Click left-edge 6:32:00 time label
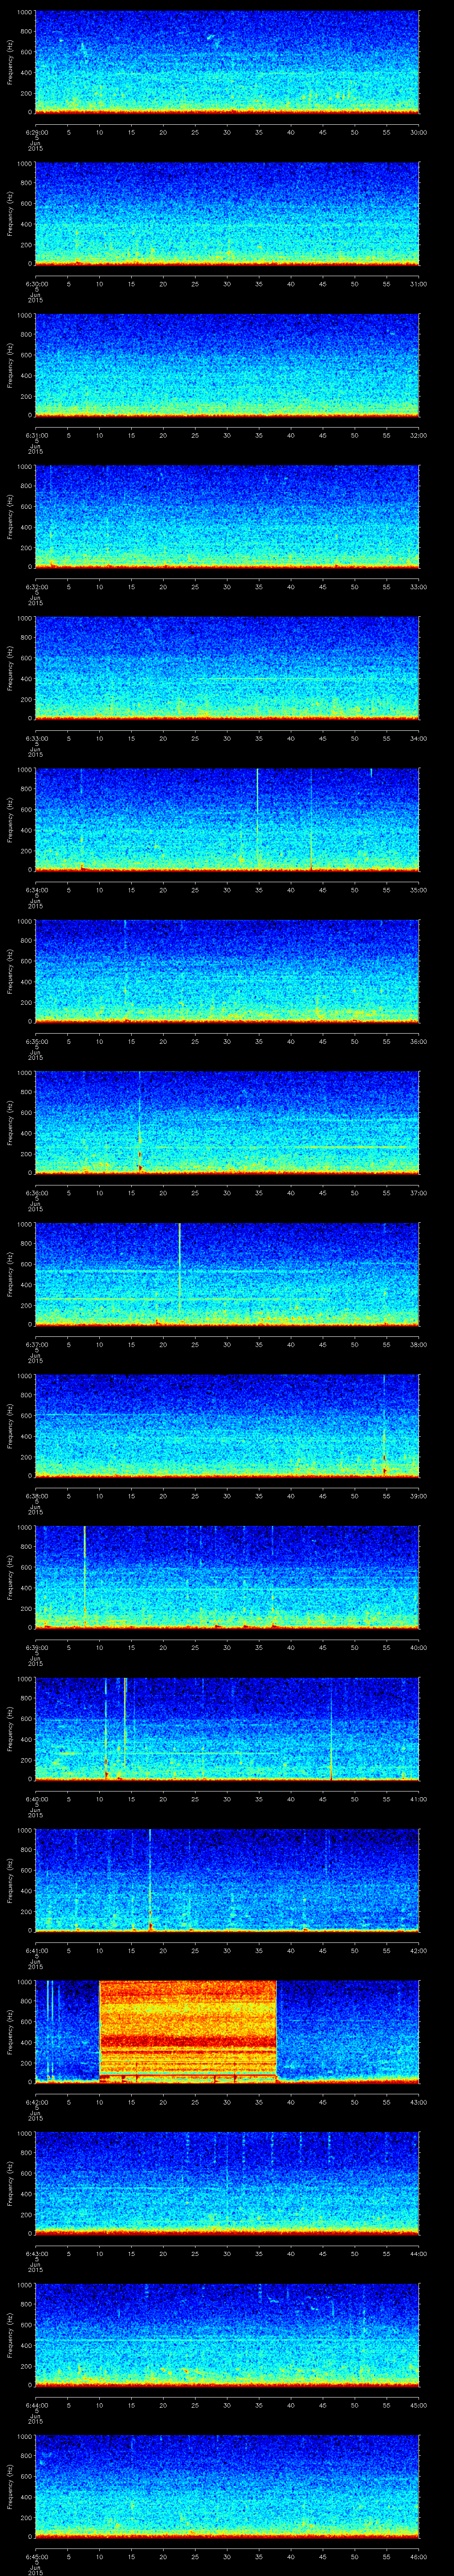Image resolution: width=454 pixels, height=2576 pixels. pos(36,587)
